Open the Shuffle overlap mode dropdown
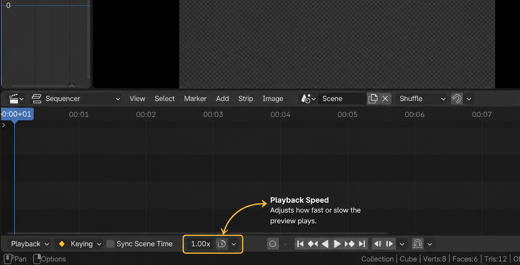Image resolution: width=520 pixels, height=265 pixels. pyautogui.click(x=422, y=99)
